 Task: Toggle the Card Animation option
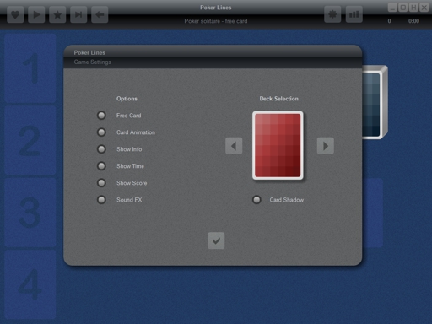click(x=101, y=132)
